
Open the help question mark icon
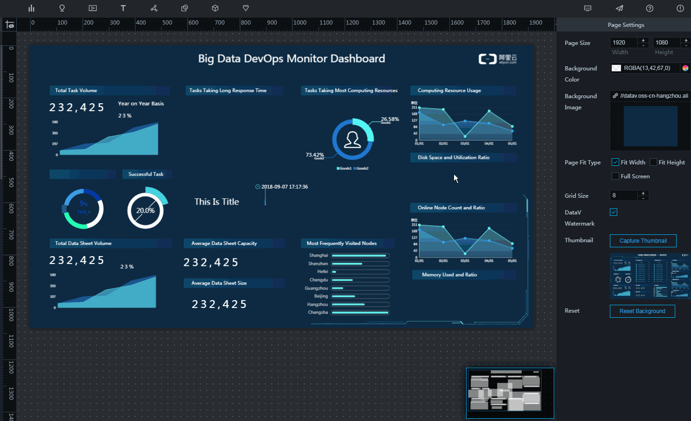(x=650, y=8)
